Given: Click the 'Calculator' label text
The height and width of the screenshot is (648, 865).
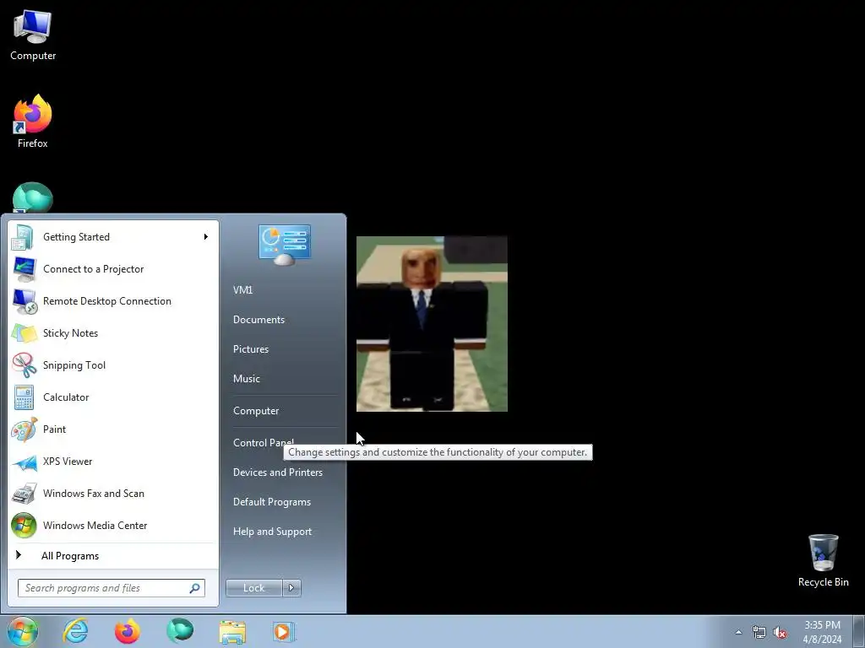Looking at the screenshot, I should click(66, 397).
